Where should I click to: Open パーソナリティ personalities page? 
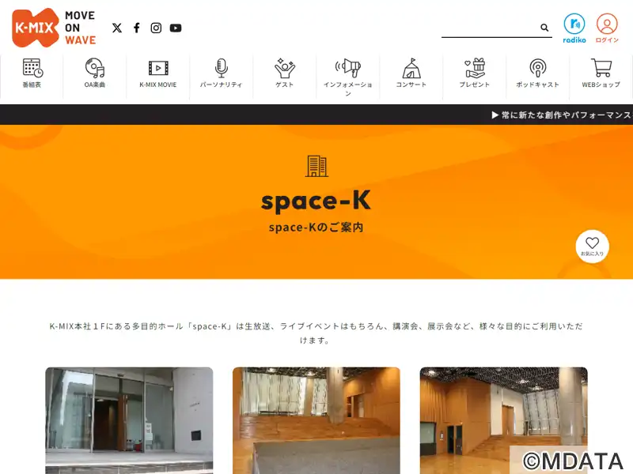(x=222, y=73)
